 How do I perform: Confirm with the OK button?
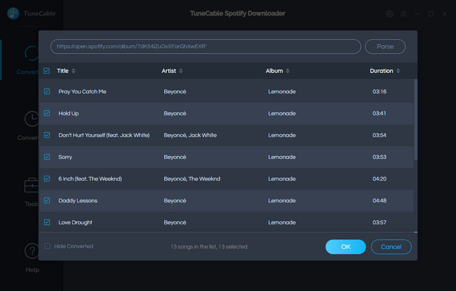point(345,247)
